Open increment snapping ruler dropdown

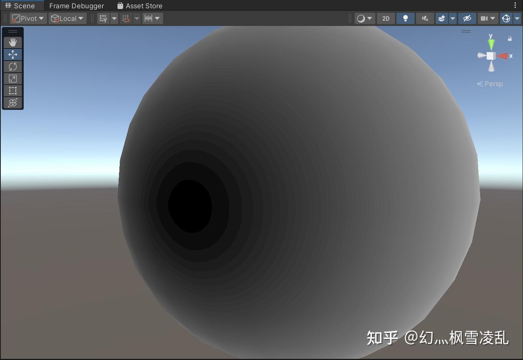152,18
